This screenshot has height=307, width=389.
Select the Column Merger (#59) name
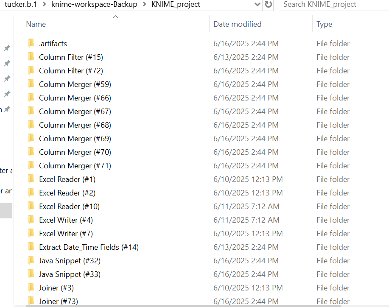point(75,84)
